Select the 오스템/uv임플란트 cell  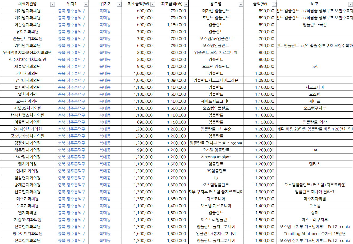coord(216,39)
